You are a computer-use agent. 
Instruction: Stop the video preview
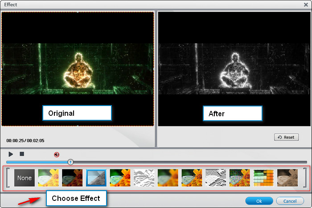click(x=22, y=154)
